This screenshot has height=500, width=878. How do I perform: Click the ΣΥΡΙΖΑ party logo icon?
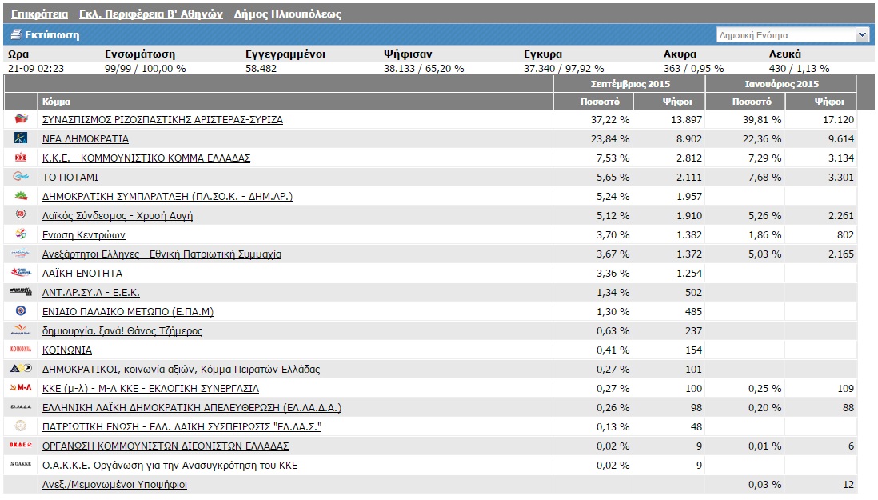[x=21, y=118]
